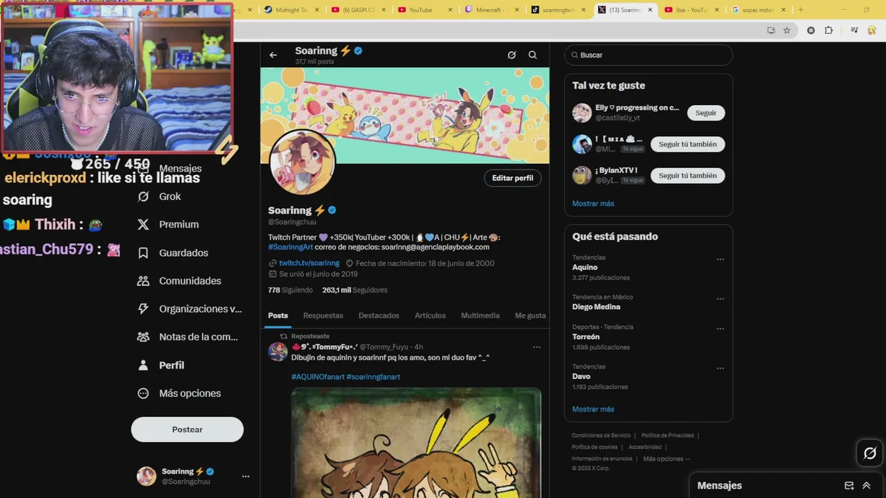This screenshot has height=498, width=886.
Task: Switch to the Minecraft Twitch tab
Action: 491,10
